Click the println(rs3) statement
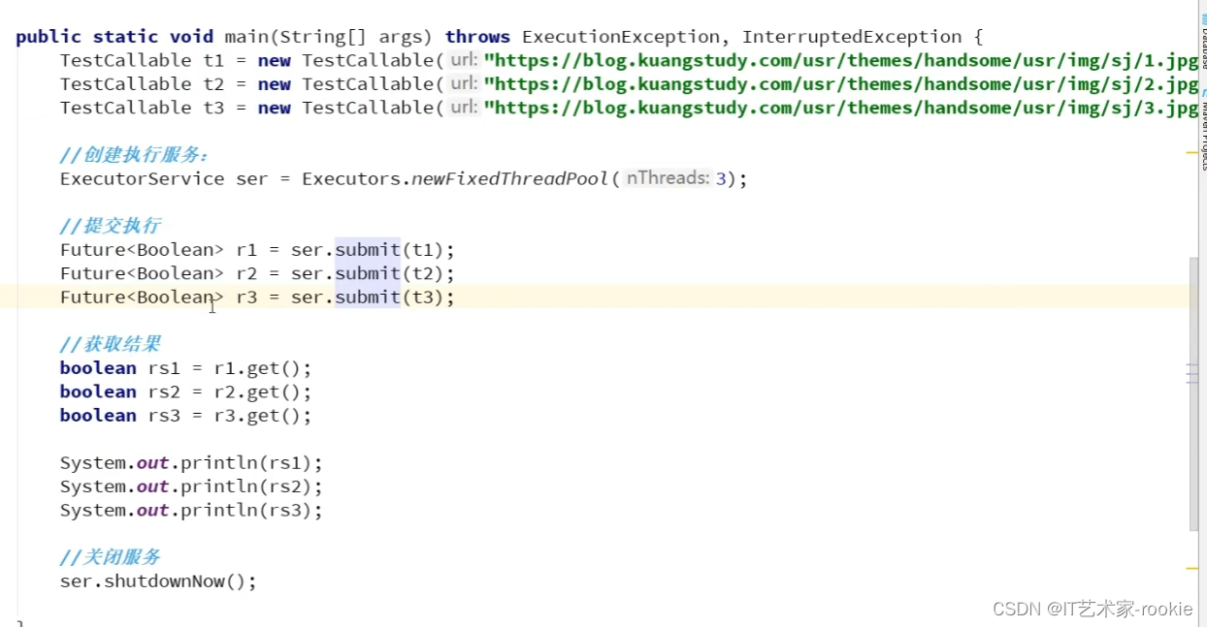Screen dimensions: 1207x627 [191, 510]
